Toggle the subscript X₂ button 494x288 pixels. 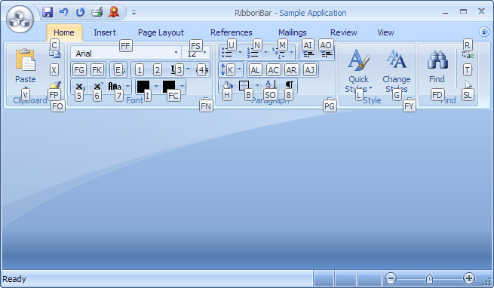80,87
